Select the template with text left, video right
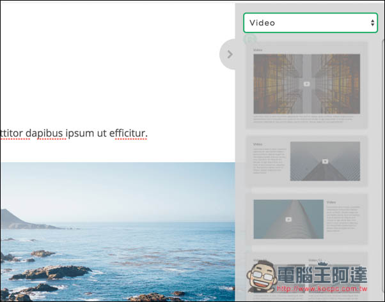The width and height of the screenshot is (385, 302). [x=306, y=162]
